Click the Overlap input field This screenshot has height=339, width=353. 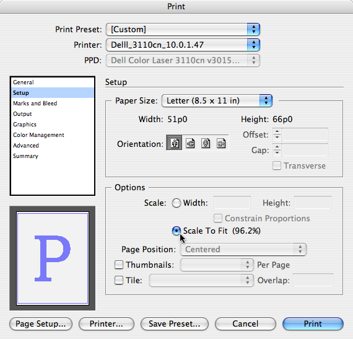point(313,281)
